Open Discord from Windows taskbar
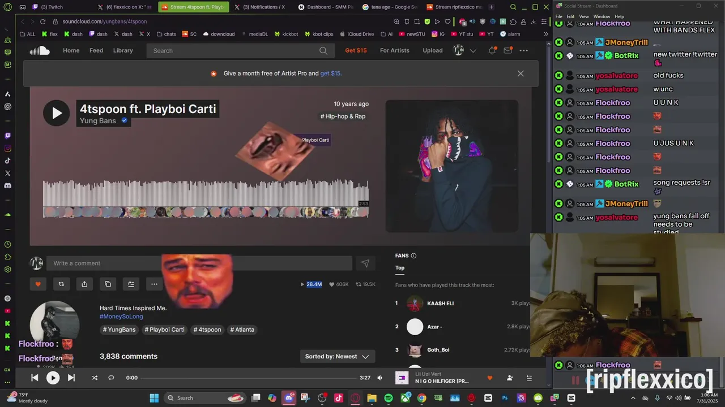The image size is (725, 407). pos(289,398)
